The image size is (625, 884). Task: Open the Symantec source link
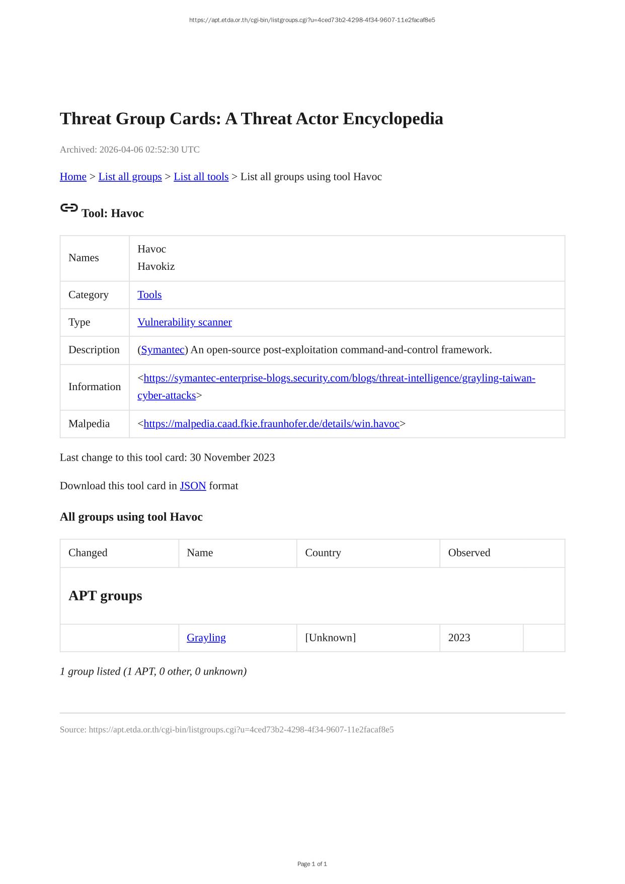click(x=163, y=350)
